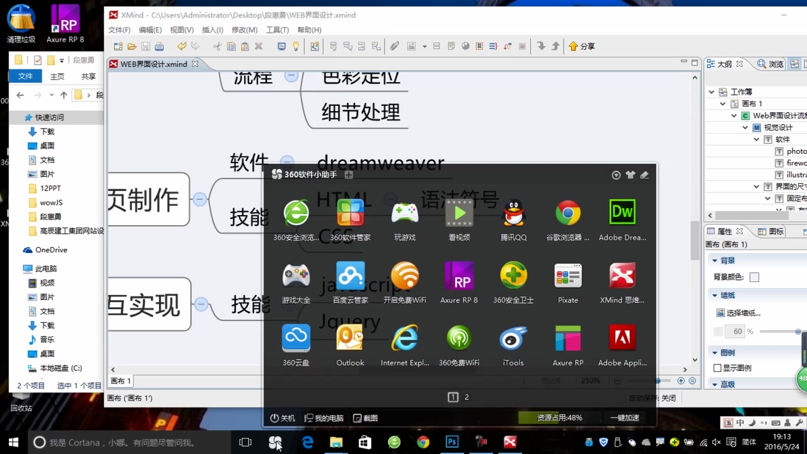Click New workbook icon in XMind toolbar
The width and height of the screenshot is (807, 454).
118,46
